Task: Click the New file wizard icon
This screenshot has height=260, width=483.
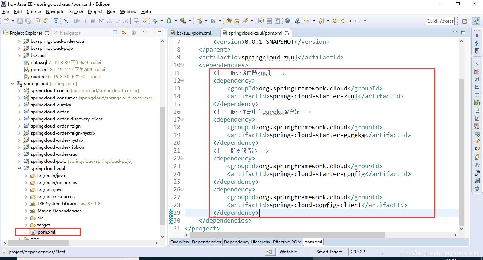Action: point(6,21)
